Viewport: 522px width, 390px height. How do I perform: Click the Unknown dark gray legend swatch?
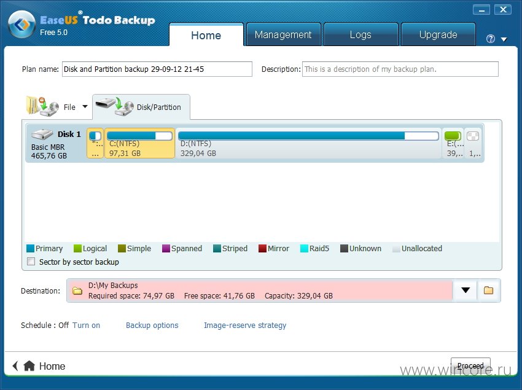click(344, 249)
